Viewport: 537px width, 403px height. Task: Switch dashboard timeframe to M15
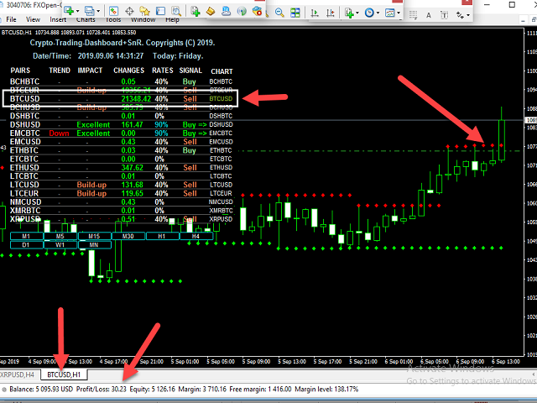pos(94,236)
